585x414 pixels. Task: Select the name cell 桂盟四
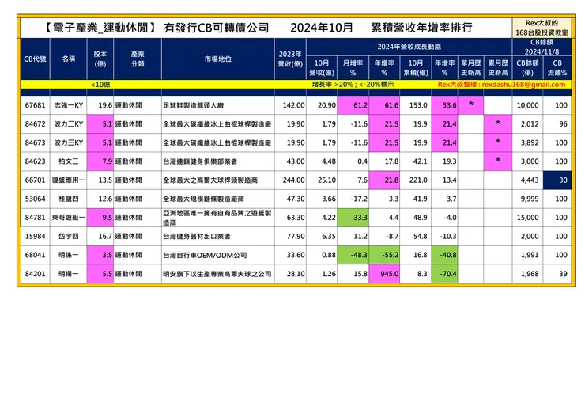point(69,199)
